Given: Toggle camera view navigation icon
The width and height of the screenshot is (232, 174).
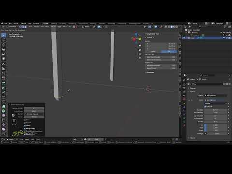Looking at the screenshot, I should tap(140, 54).
